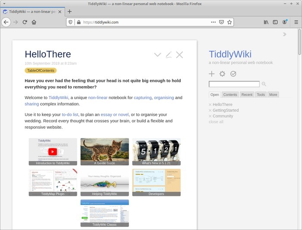Image resolution: width=302 pixels, height=230 pixels.
Task: Click the close all link
Action: [x=216, y=122]
